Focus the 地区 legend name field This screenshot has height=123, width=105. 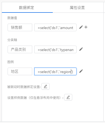coord(20,71)
